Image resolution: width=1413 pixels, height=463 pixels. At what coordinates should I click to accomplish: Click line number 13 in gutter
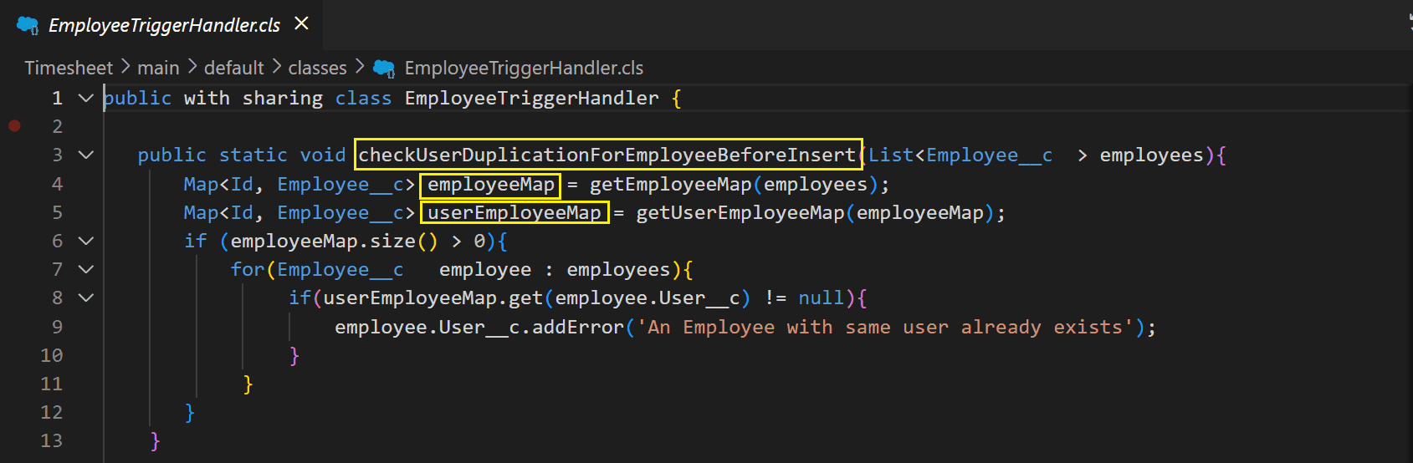coord(51,440)
